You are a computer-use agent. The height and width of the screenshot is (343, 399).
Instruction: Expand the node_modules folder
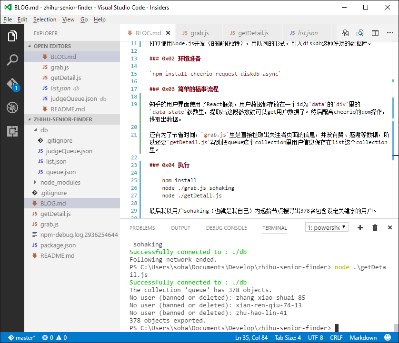pyautogui.click(x=35, y=182)
